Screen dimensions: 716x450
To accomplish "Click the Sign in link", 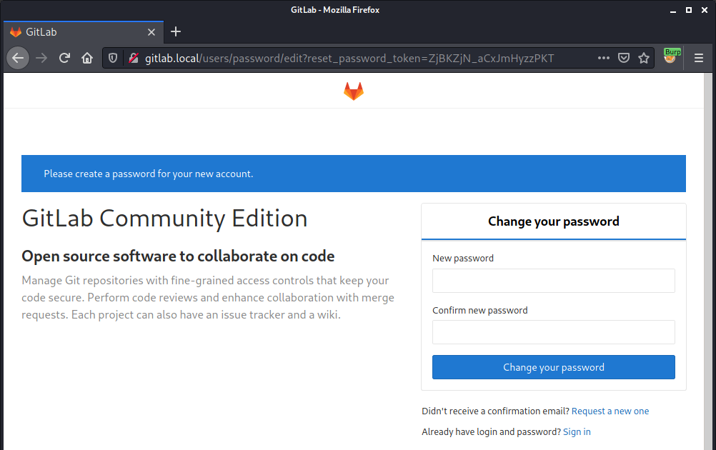I will click(576, 431).
